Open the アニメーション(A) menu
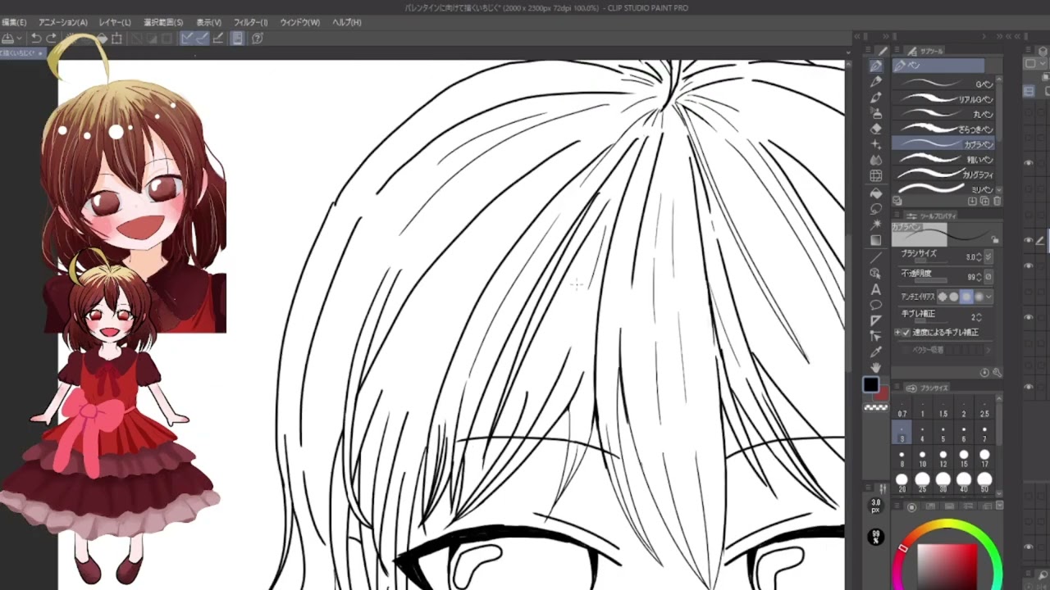This screenshot has width=1050, height=590. pyautogui.click(x=62, y=22)
